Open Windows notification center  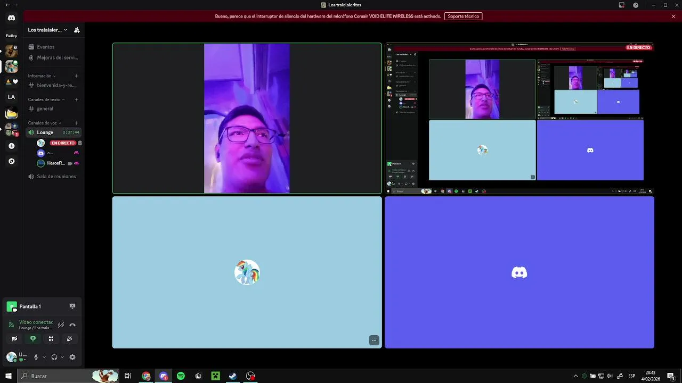[671, 376]
